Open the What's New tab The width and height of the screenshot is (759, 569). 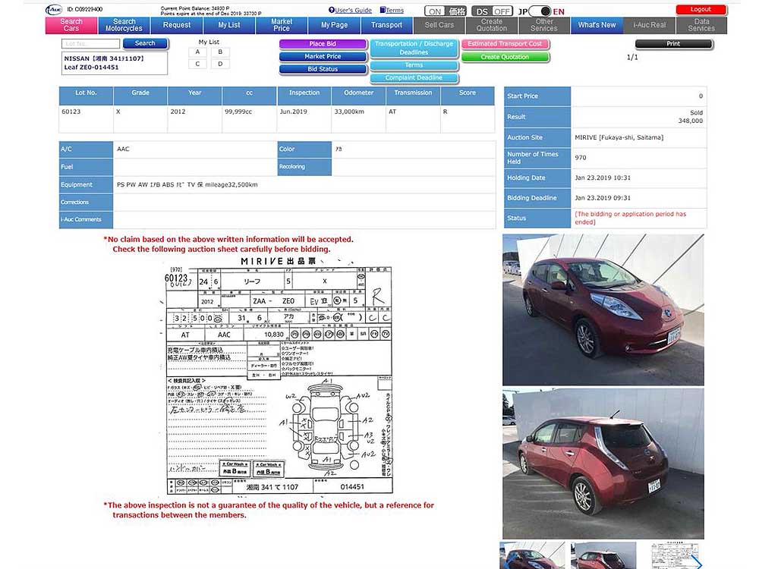[597, 25]
